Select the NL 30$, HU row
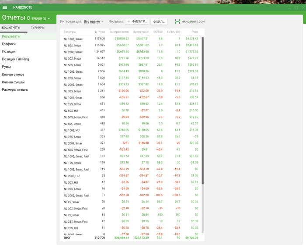The height and width of the screenshot is (245, 306). (131, 182)
